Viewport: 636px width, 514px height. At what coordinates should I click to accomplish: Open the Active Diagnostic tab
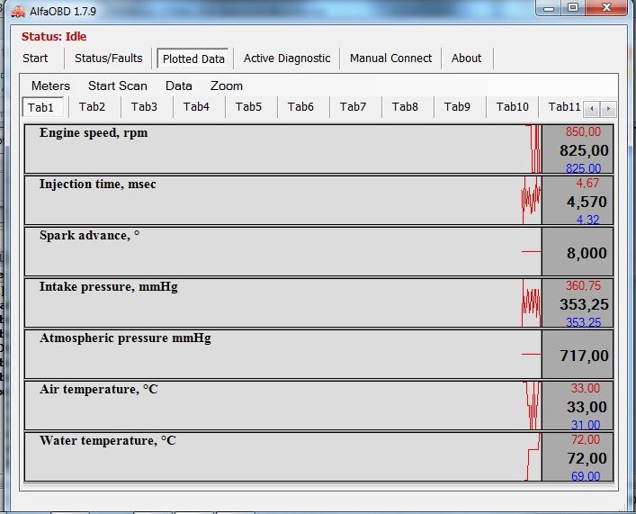pos(287,59)
